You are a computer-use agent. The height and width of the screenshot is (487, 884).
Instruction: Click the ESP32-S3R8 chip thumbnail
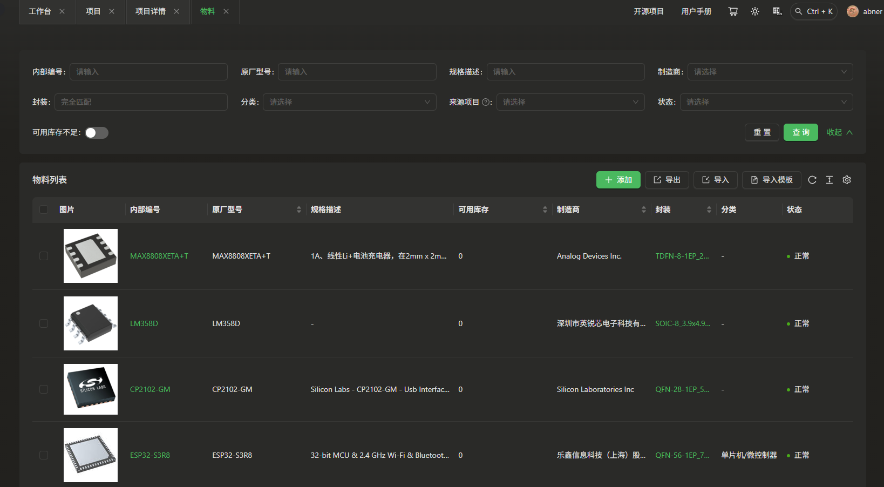click(x=91, y=455)
